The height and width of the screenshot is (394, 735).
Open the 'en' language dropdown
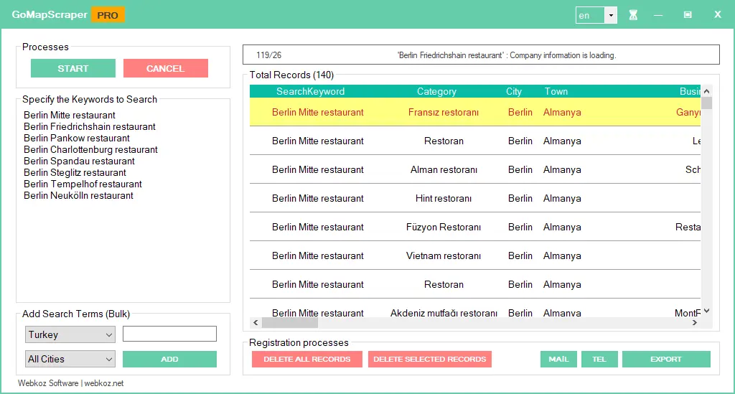[x=611, y=15]
